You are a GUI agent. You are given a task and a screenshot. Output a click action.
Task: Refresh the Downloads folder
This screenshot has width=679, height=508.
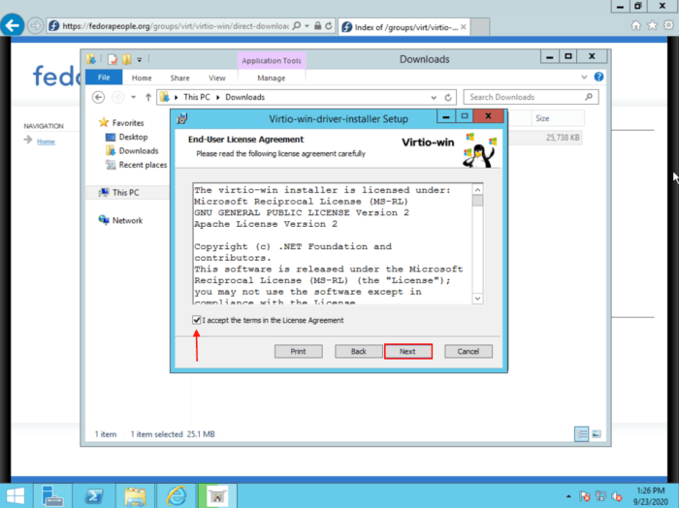448,97
